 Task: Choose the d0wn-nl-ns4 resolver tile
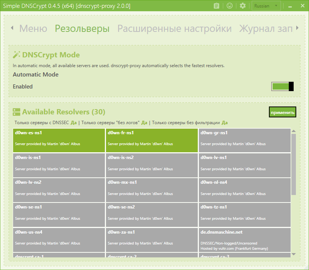(x=245, y=190)
